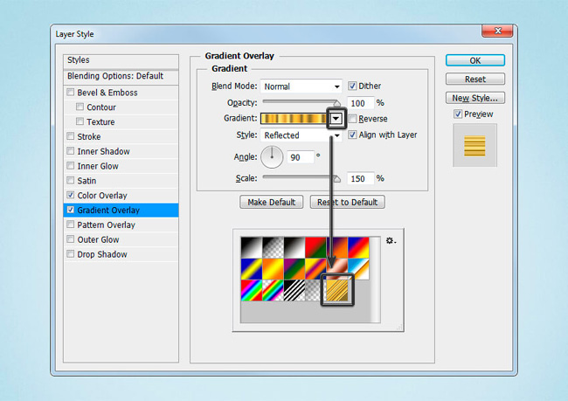The height and width of the screenshot is (401, 568).
Task: Open Blending Options: Default section
Action: pos(121,76)
